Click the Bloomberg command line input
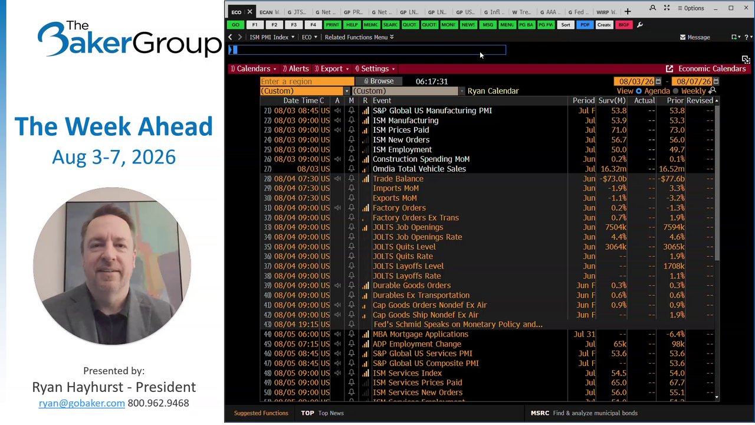The image size is (755, 425). click(x=367, y=50)
